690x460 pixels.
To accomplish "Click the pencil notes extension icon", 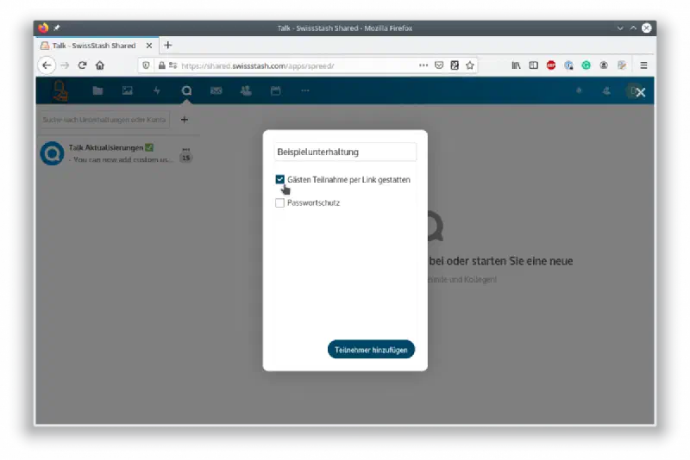I will pos(621,65).
